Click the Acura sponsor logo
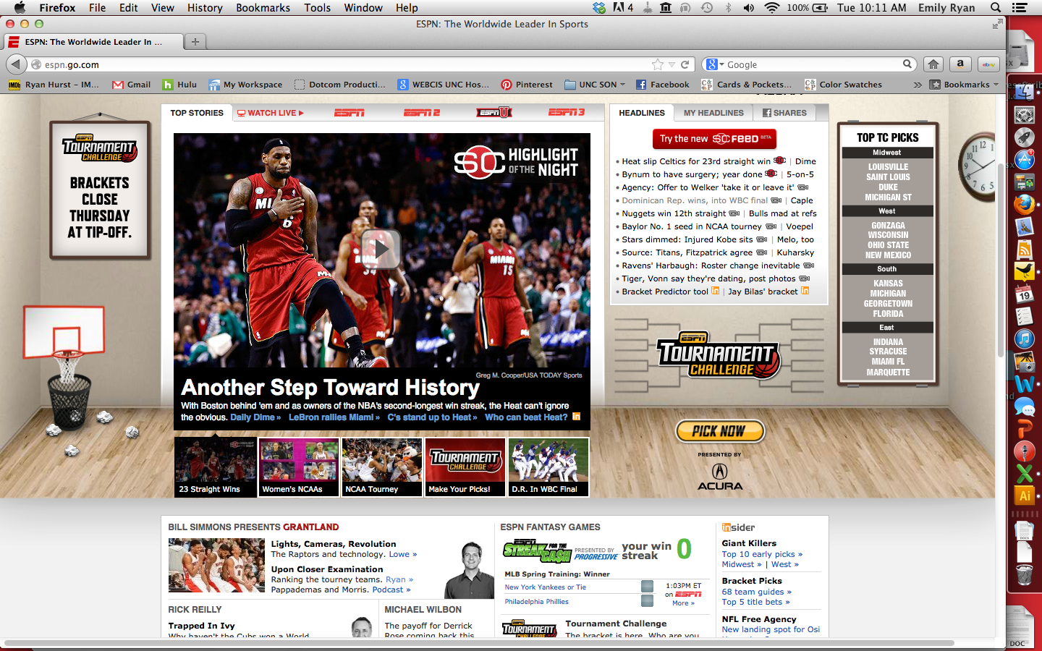This screenshot has width=1042, height=651. 720,477
